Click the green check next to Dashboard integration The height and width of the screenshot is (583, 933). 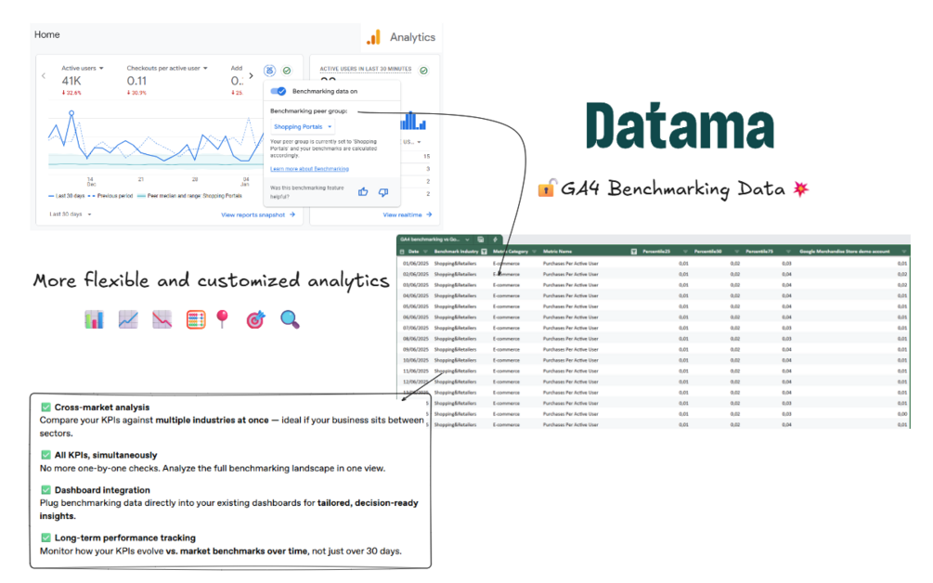(45, 489)
